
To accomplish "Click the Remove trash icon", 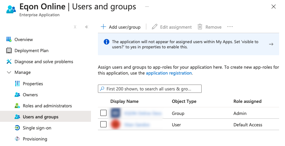I will (x=200, y=27).
